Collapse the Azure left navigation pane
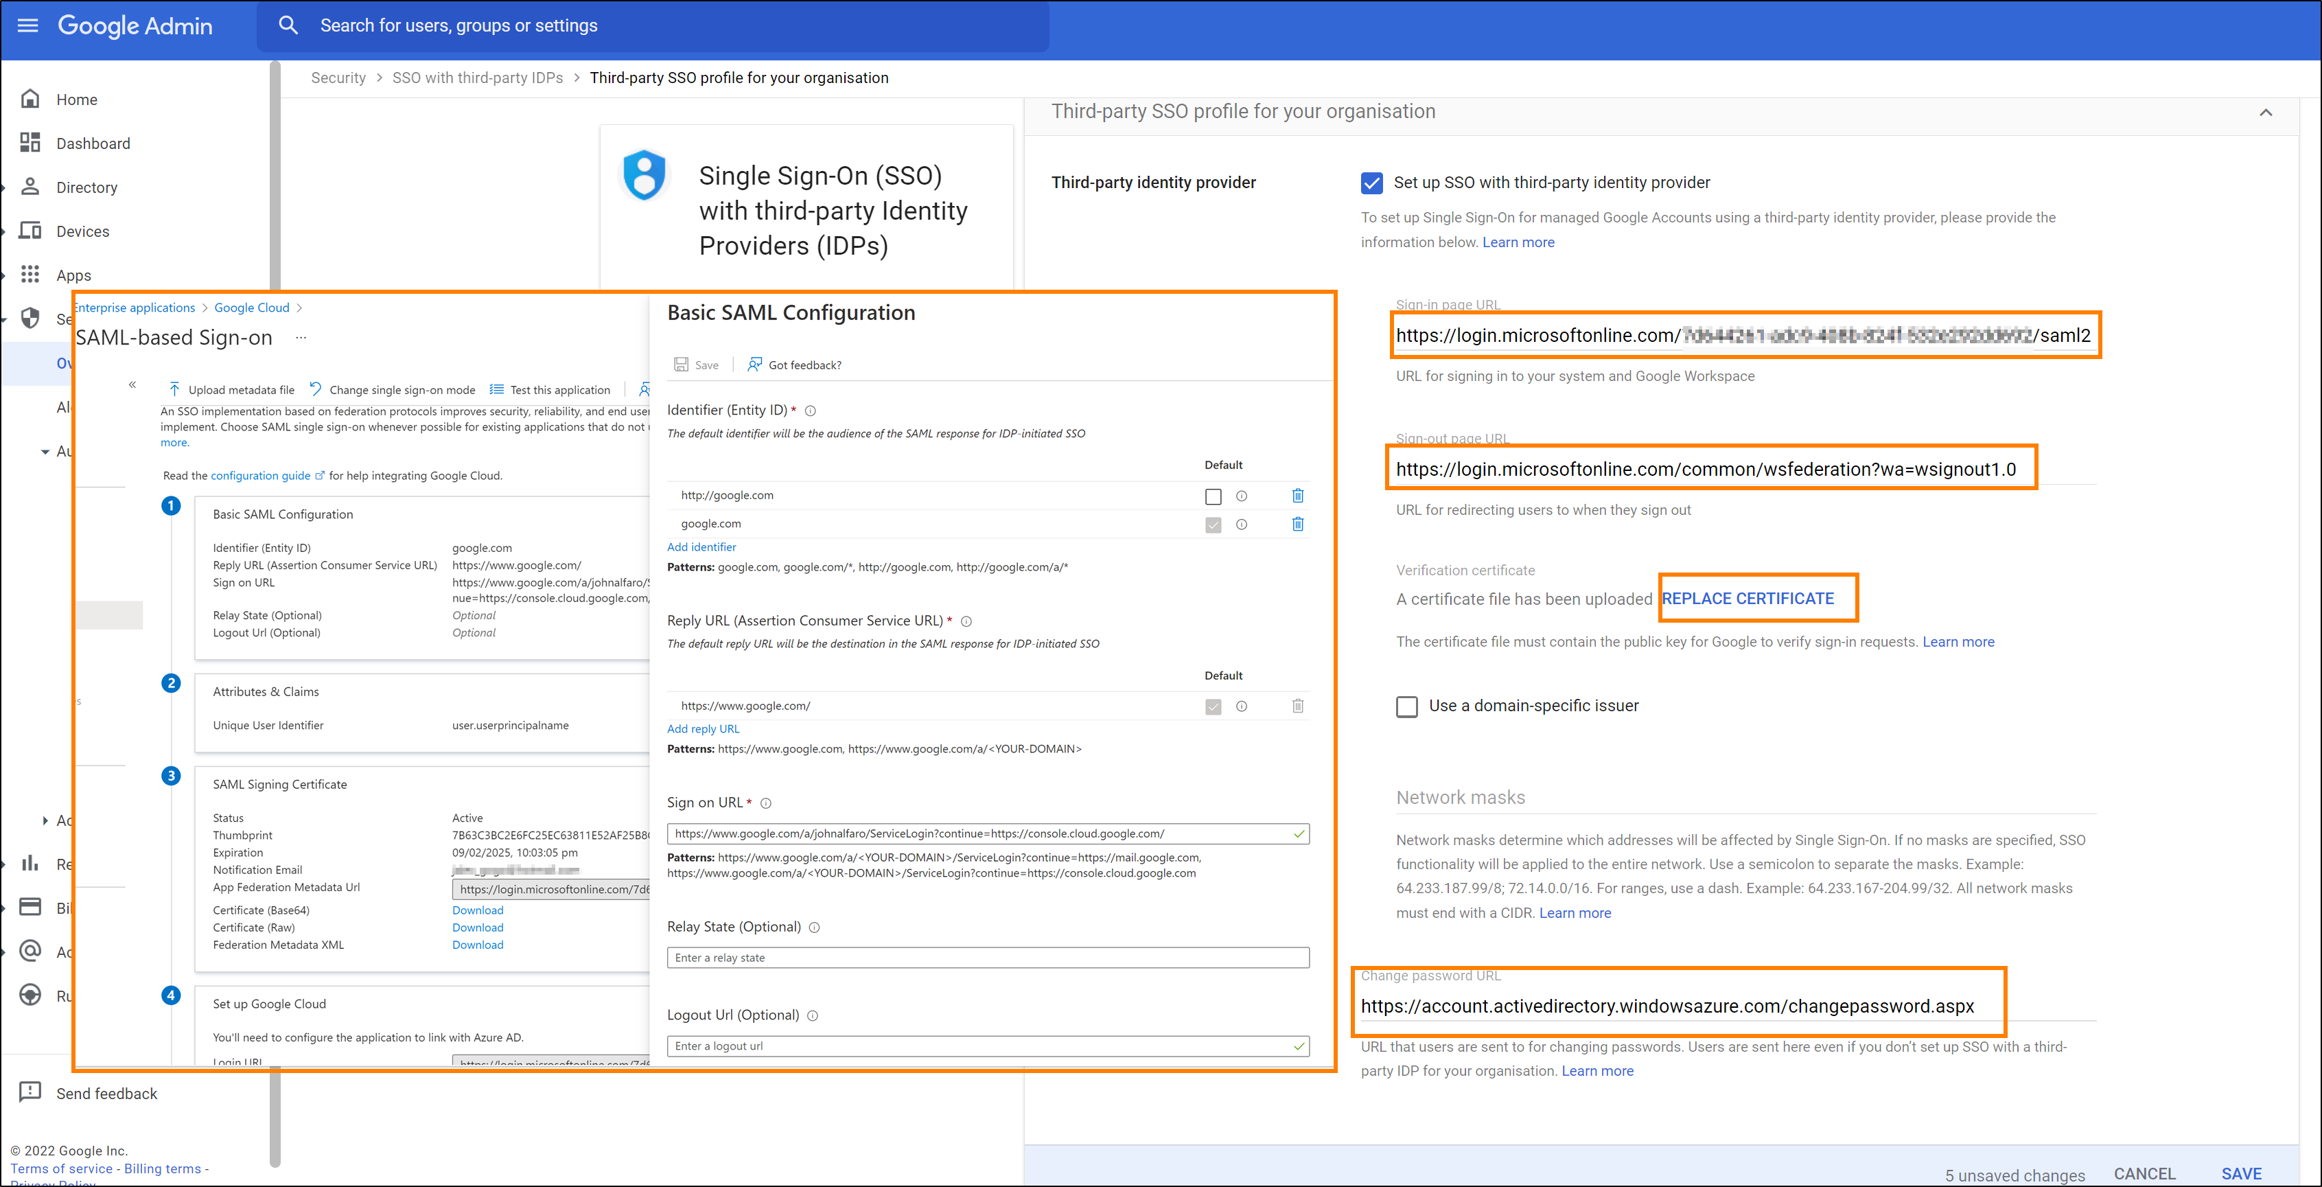This screenshot has width=2322, height=1187. [132, 385]
